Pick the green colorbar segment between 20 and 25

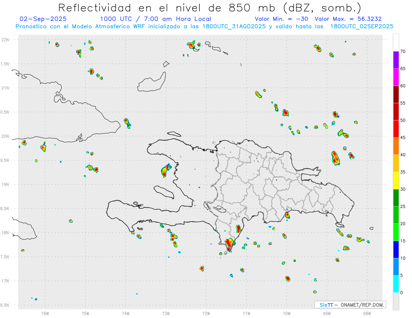(x=396, y=215)
